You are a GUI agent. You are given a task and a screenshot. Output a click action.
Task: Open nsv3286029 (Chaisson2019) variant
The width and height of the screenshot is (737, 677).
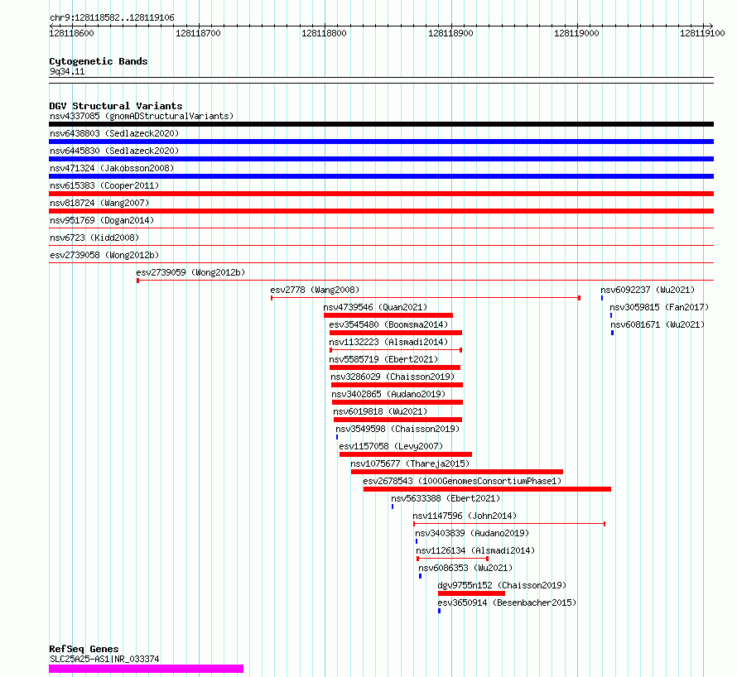(393, 377)
